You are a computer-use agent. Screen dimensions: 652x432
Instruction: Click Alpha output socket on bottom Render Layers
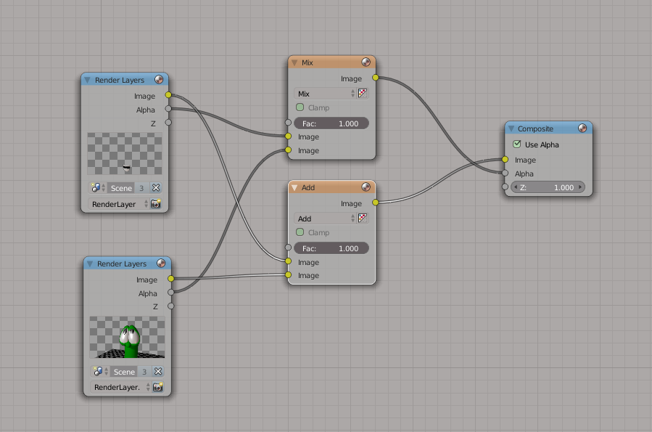point(170,292)
